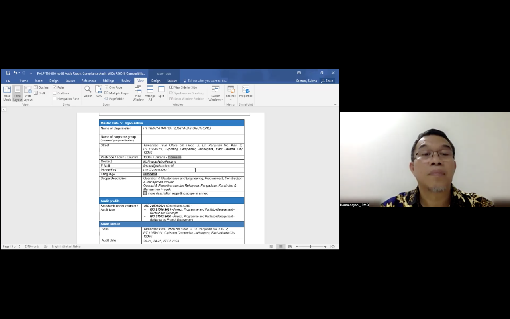
Task: Click 'Page 13 of 15' in status bar
Action: 12,246
